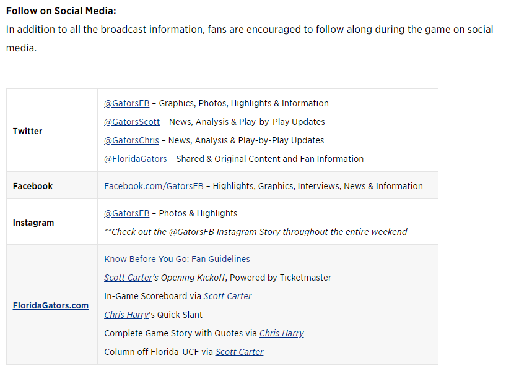
Task: Open Chris Harry's Quick Slant link
Action: 126,315
